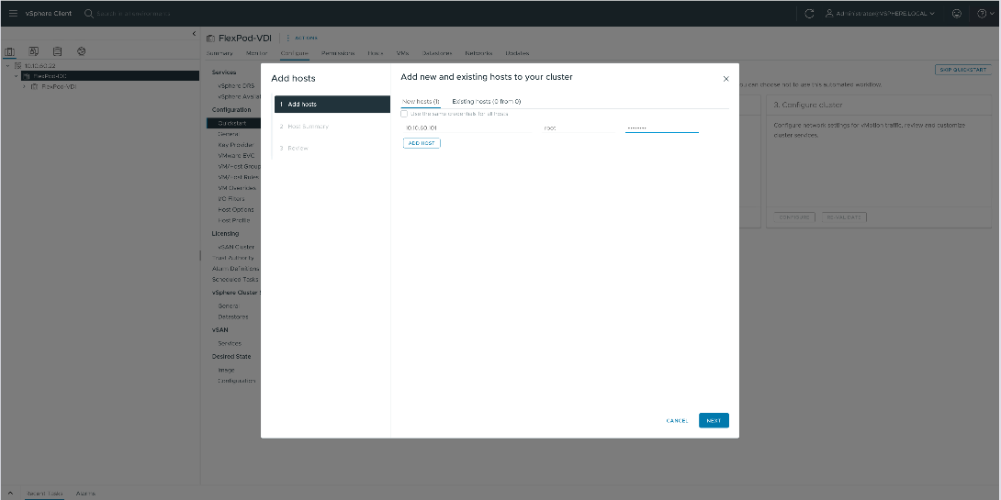Switch to the Permissions tab
Image resolution: width=1001 pixels, height=500 pixels.
(338, 53)
